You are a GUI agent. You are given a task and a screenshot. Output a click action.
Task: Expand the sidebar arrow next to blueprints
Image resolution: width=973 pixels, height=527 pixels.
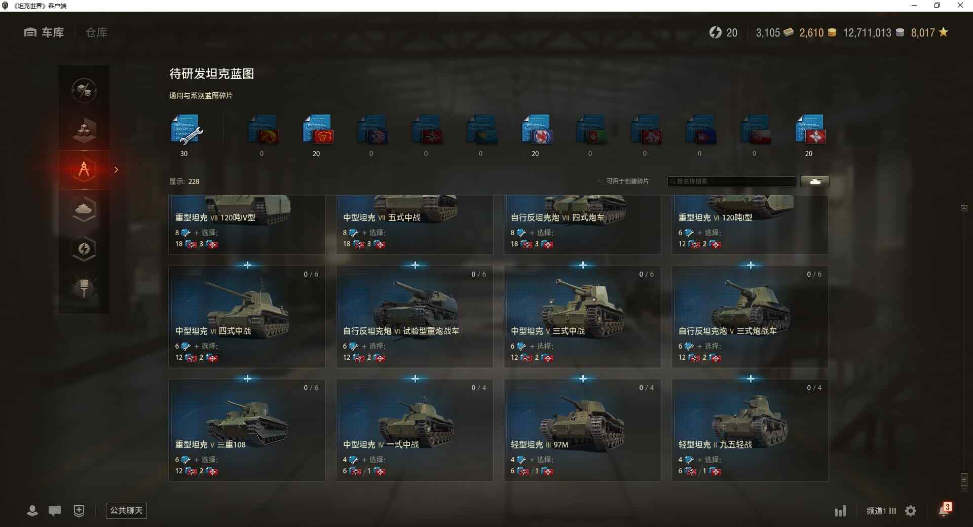116,170
